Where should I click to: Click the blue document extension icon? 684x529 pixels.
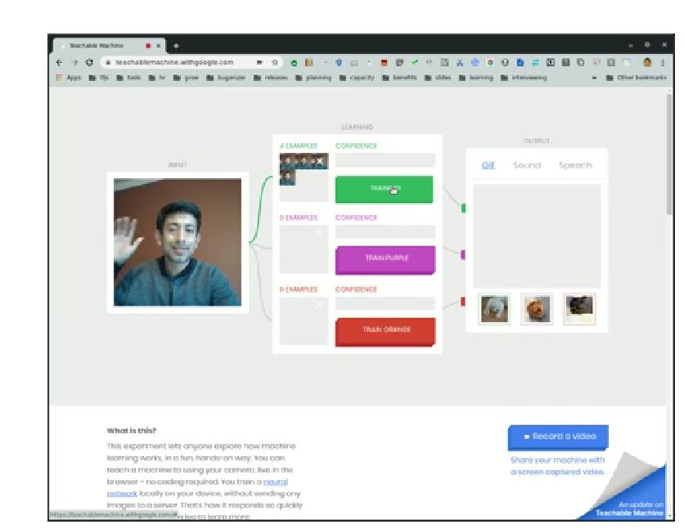[520, 62]
